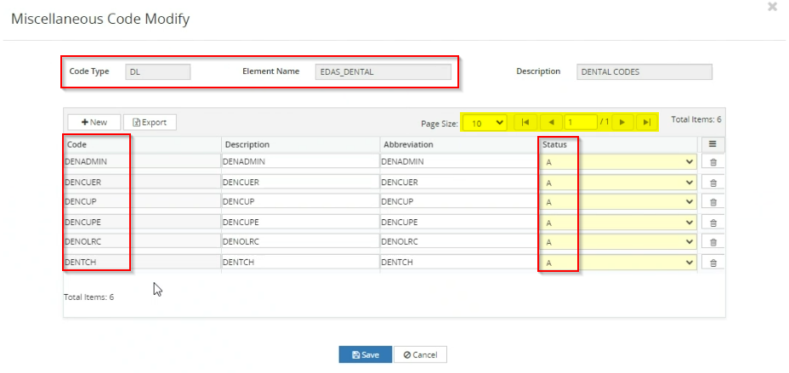
Task: Cancel the code modification
Action: click(420, 354)
